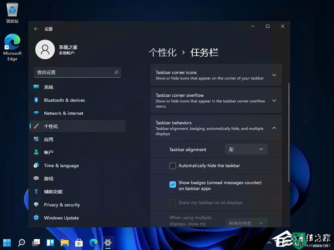
Task: Open Windows Update in sidebar
Action: click(61, 218)
